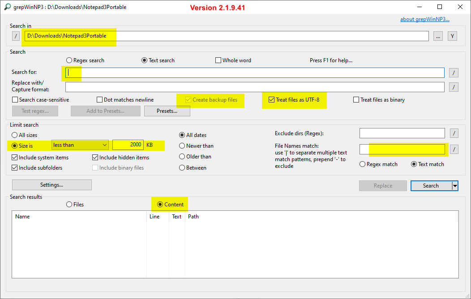Click the "/" icon beside File Names match field

[454, 149]
